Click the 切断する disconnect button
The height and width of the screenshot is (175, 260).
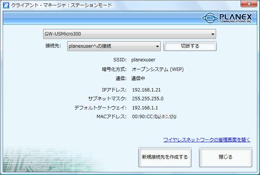click(190, 46)
